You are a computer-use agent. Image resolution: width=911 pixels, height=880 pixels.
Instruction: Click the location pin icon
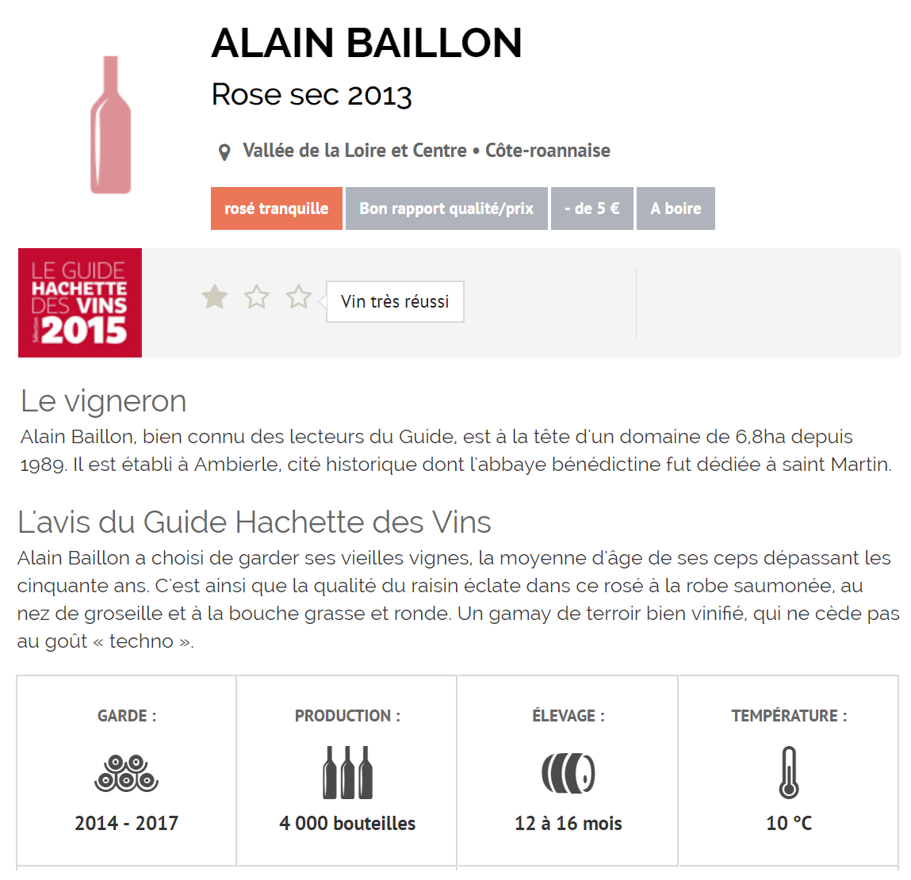[x=224, y=152]
